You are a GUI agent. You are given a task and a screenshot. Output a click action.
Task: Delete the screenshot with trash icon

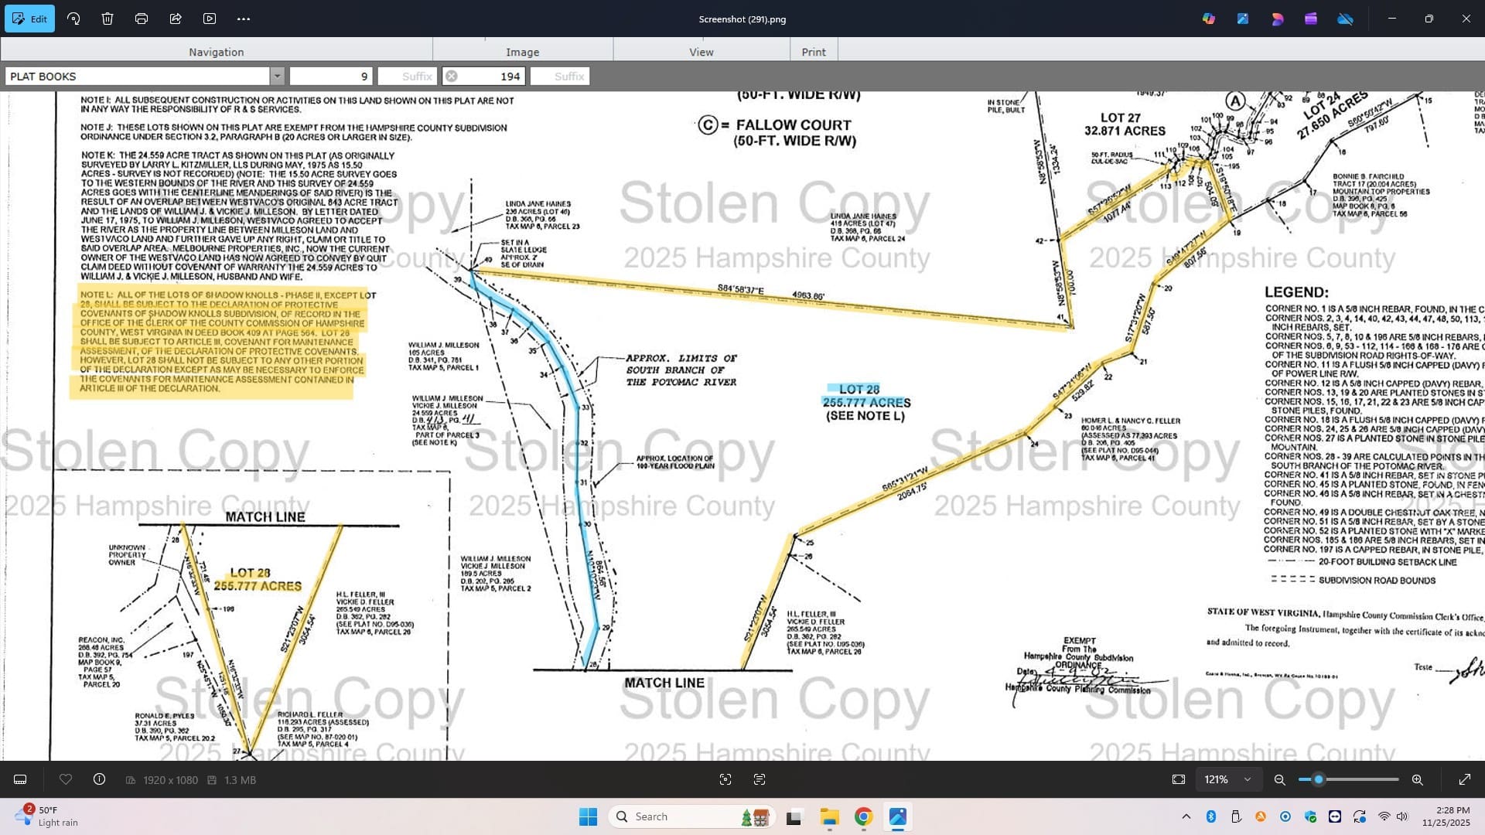point(108,19)
